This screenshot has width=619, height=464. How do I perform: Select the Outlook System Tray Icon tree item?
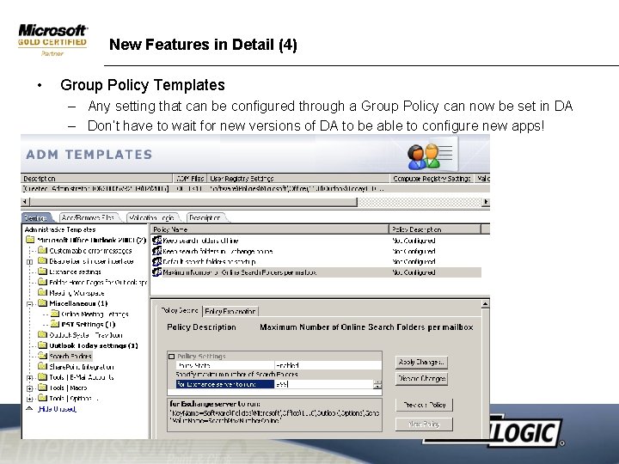coord(86,335)
